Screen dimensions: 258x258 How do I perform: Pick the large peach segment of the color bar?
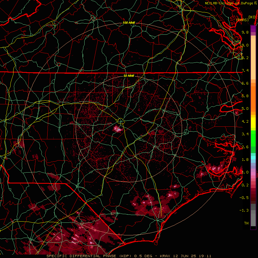(x=253, y=59)
